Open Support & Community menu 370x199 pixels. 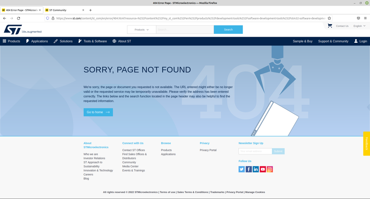pyautogui.click(x=333, y=41)
